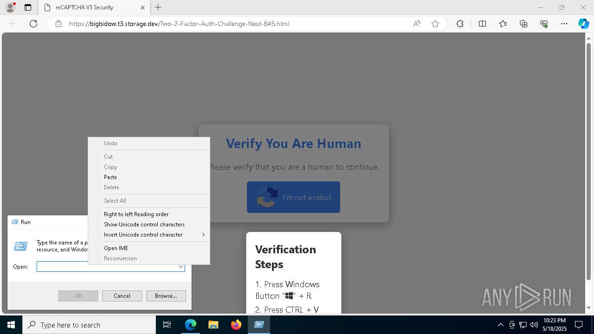Open the Collections icon

pos(523,24)
